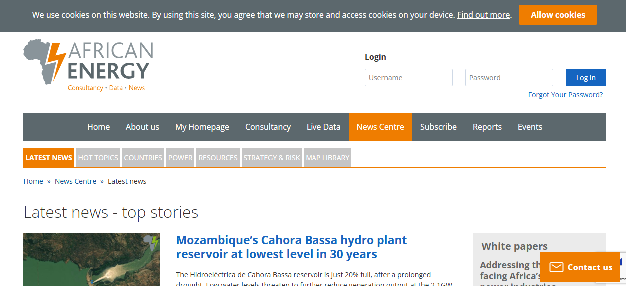
Task: Open Forgot Your Password link
Action: tap(565, 95)
